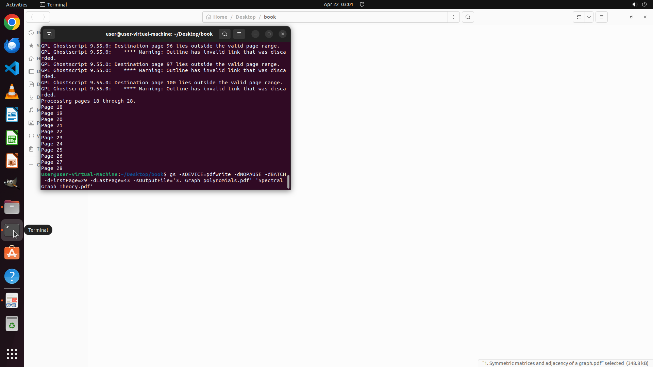Navigate to Desktop in path bar
653x367 pixels.
[x=245, y=17]
